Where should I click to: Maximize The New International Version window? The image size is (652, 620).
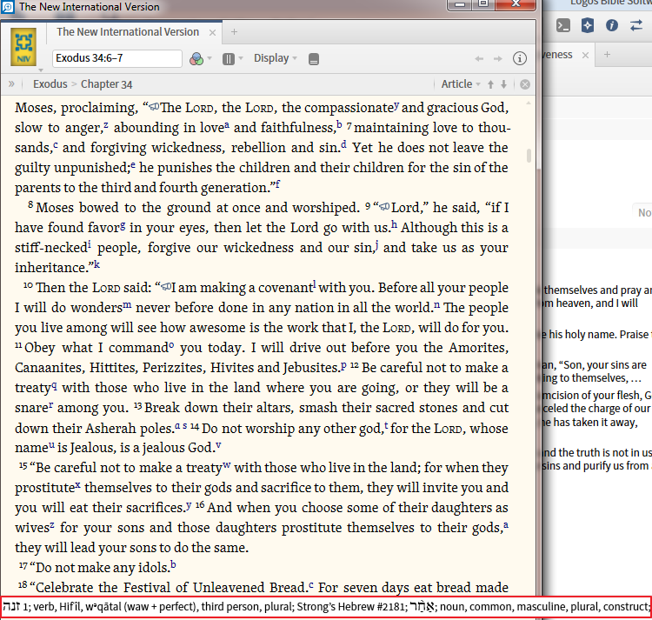click(483, 4)
